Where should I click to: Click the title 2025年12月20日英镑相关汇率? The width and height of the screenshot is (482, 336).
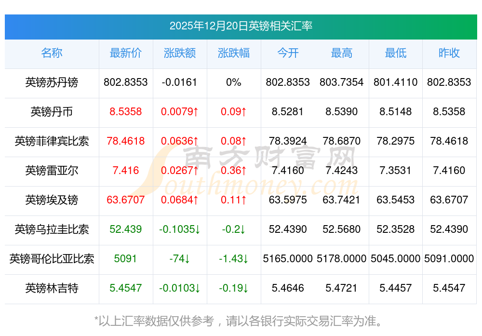(x=241, y=26)
